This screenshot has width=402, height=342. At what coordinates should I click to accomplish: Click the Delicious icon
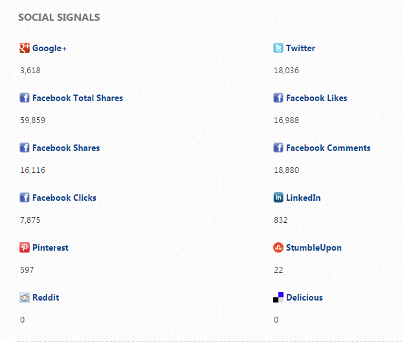278,297
